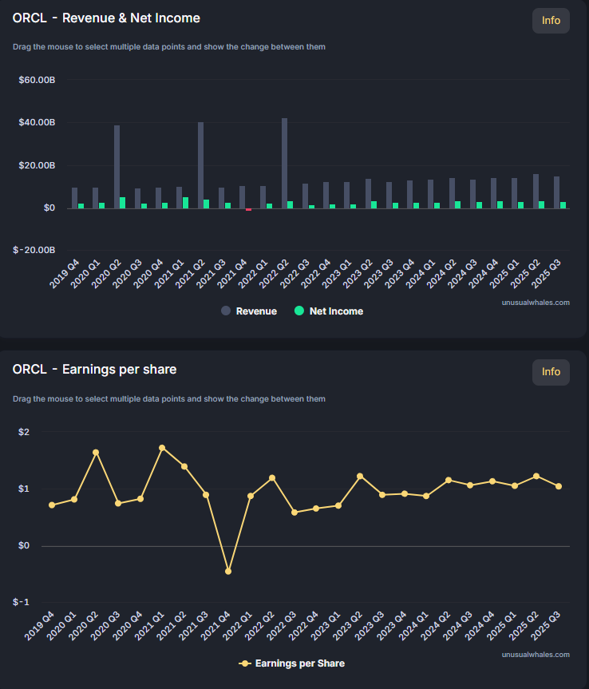Hide the Earnings per Share line via legend

pyautogui.click(x=292, y=663)
